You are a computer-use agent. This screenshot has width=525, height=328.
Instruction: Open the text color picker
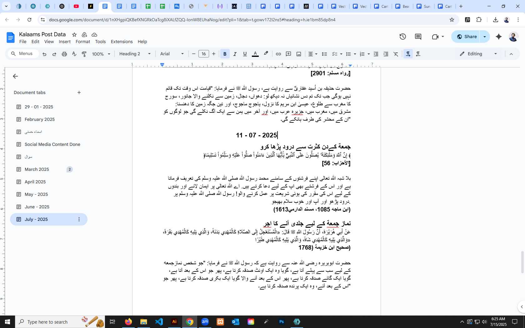[x=255, y=54]
